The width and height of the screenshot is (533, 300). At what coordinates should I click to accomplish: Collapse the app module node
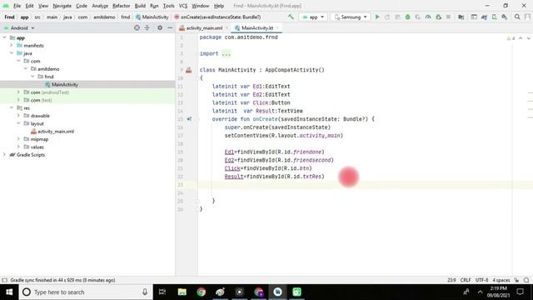pos(4,37)
